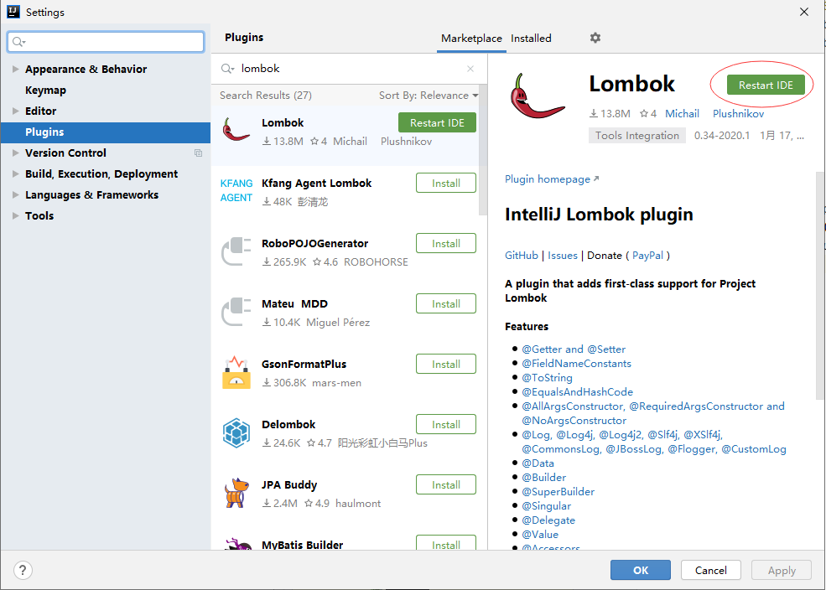Viewport: 826px width, 590px height.
Task: Open the @Getter and @Setter link
Action: click(x=574, y=349)
